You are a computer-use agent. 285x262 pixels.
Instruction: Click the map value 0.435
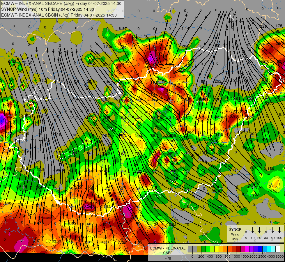coord(171,136)
